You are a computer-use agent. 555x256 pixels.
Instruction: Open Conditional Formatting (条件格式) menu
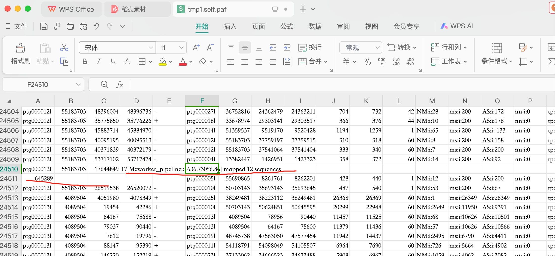coord(496,55)
